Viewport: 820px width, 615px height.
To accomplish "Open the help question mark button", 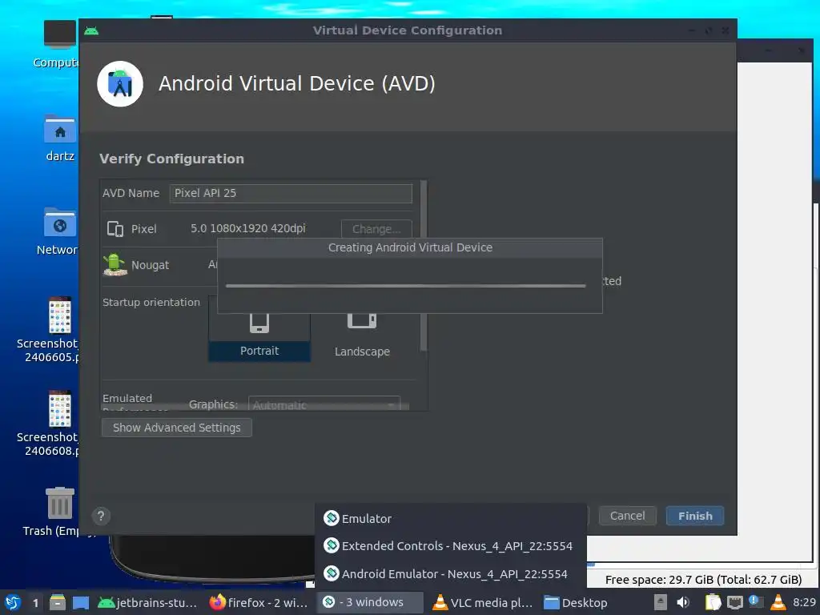I will [x=101, y=517].
